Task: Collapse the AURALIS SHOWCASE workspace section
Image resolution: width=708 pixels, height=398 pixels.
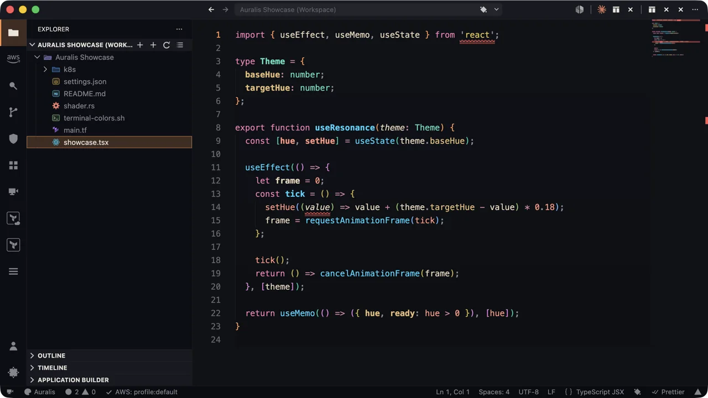Action: pyautogui.click(x=32, y=45)
